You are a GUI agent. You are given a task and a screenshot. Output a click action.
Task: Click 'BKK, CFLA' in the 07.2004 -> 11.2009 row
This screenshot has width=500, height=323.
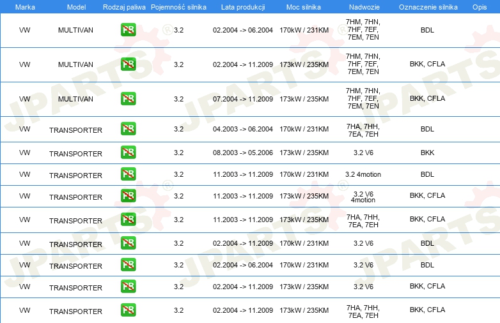[x=427, y=98]
